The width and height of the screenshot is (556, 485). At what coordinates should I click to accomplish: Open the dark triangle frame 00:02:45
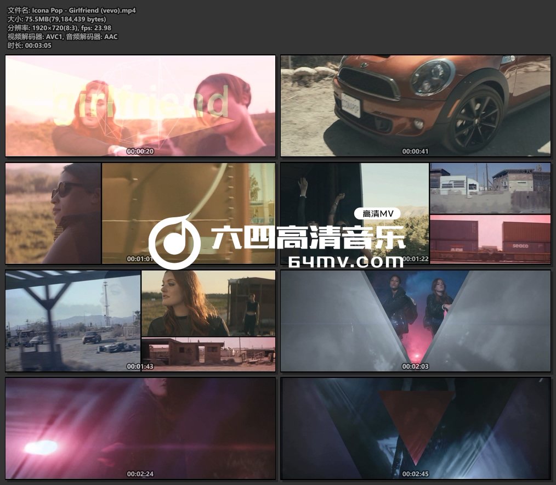416,428
